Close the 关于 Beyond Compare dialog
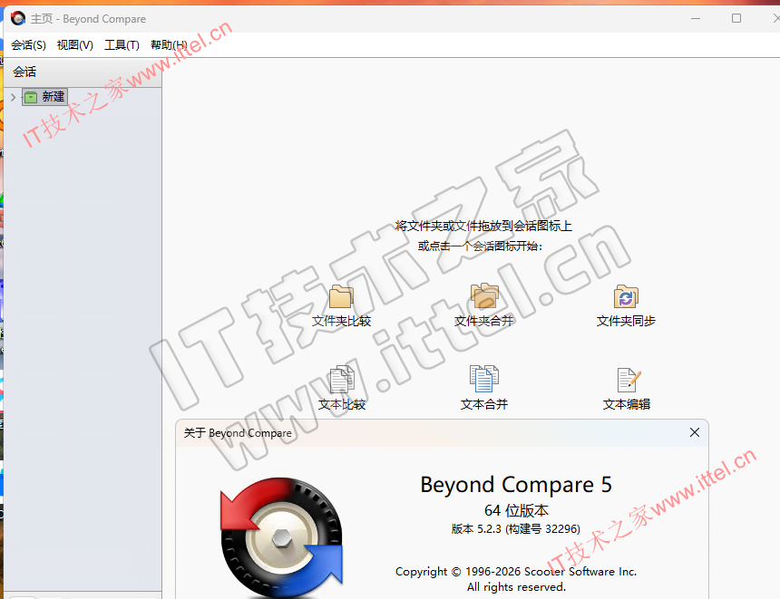Screen dimensions: 780x599 tap(695, 432)
